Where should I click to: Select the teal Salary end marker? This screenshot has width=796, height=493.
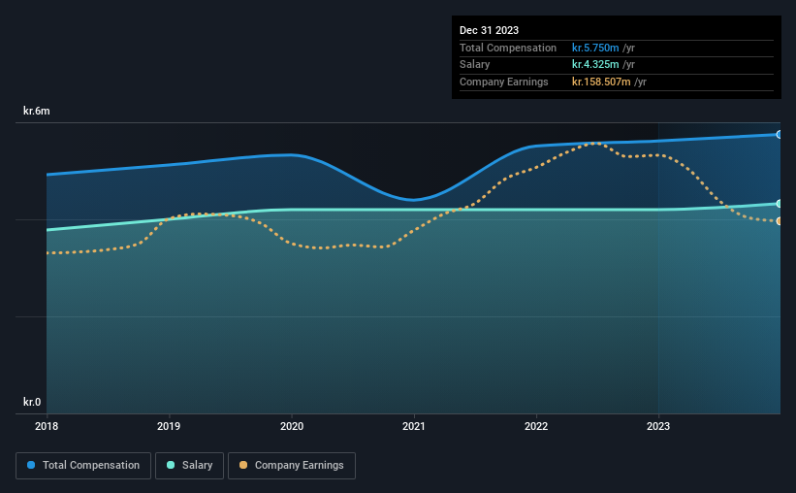point(779,204)
